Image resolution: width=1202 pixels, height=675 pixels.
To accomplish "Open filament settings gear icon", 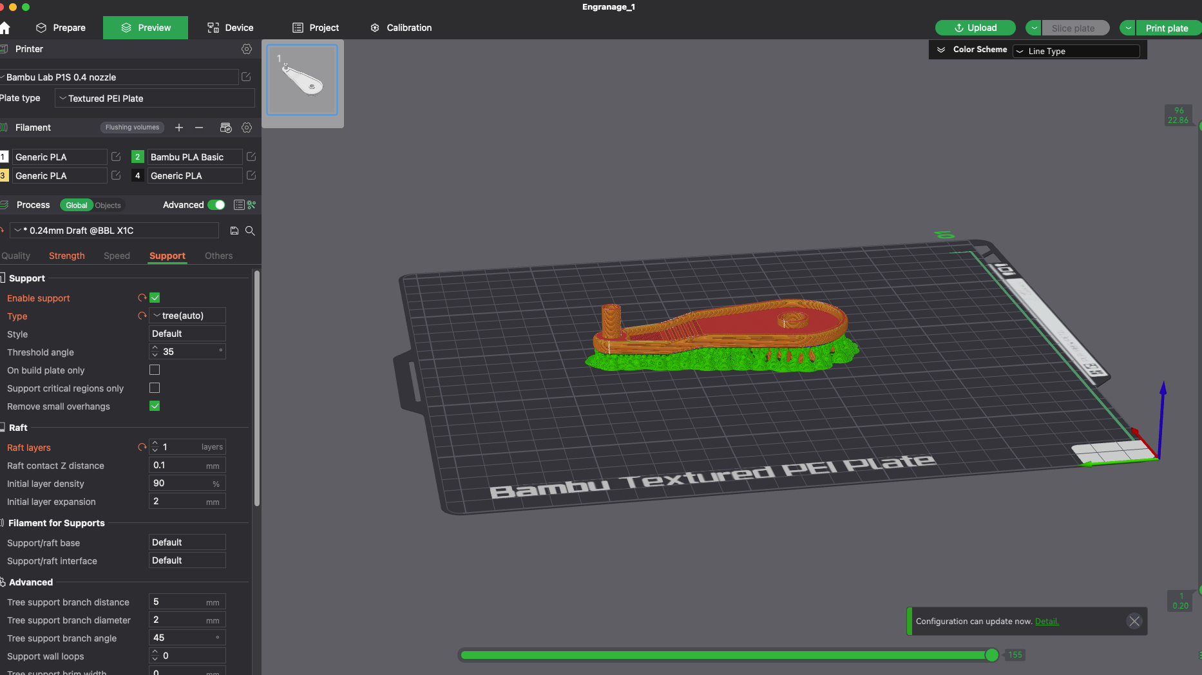I will pyautogui.click(x=247, y=128).
